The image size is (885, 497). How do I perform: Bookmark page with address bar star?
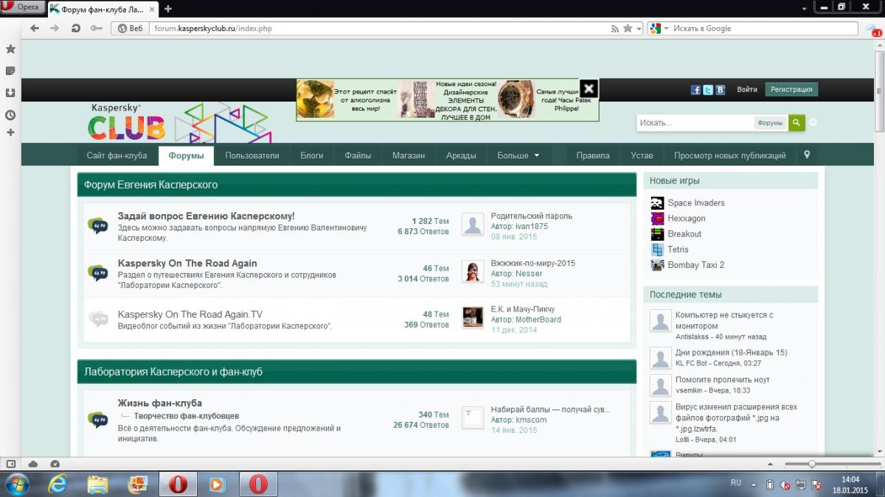627,28
